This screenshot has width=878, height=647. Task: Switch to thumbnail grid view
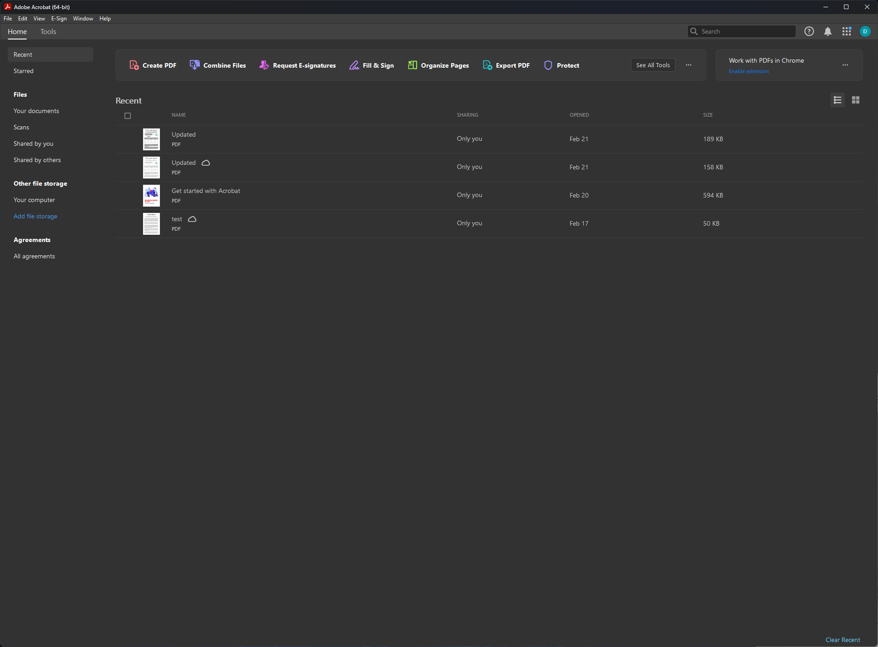click(856, 100)
